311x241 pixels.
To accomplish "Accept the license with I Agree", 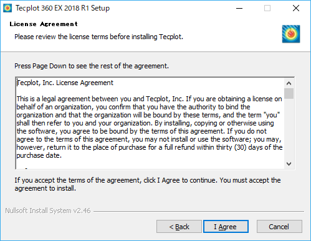I will click(226, 227).
